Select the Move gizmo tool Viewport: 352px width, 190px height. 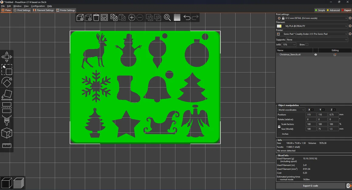(7, 57)
